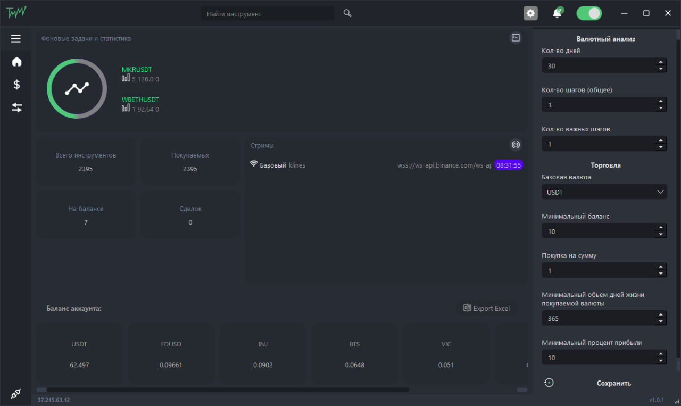Click the Всего инструментов card
This screenshot has width=681, height=406.
click(x=86, y=162)
